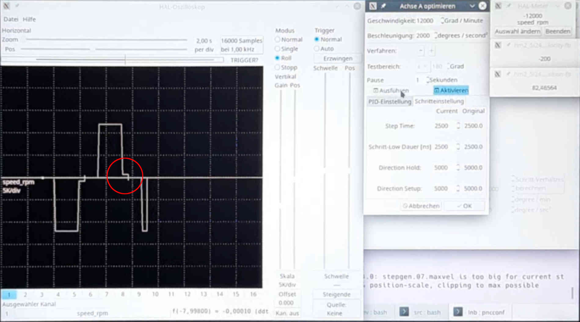The width and height of the screenshot is (580, 322).
Task: Click terminal icon beside src : bash
Action: pyautogui.click(x=404, y=312)
